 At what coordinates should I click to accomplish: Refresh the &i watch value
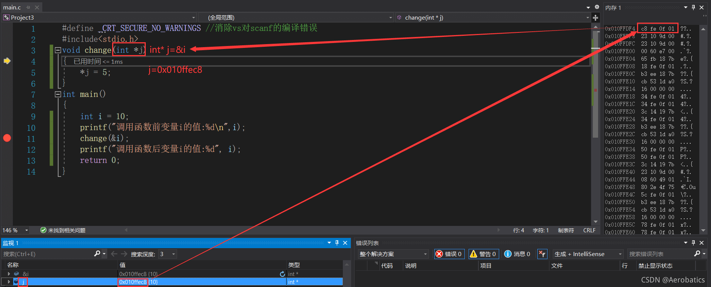click(x=282, y=274)
